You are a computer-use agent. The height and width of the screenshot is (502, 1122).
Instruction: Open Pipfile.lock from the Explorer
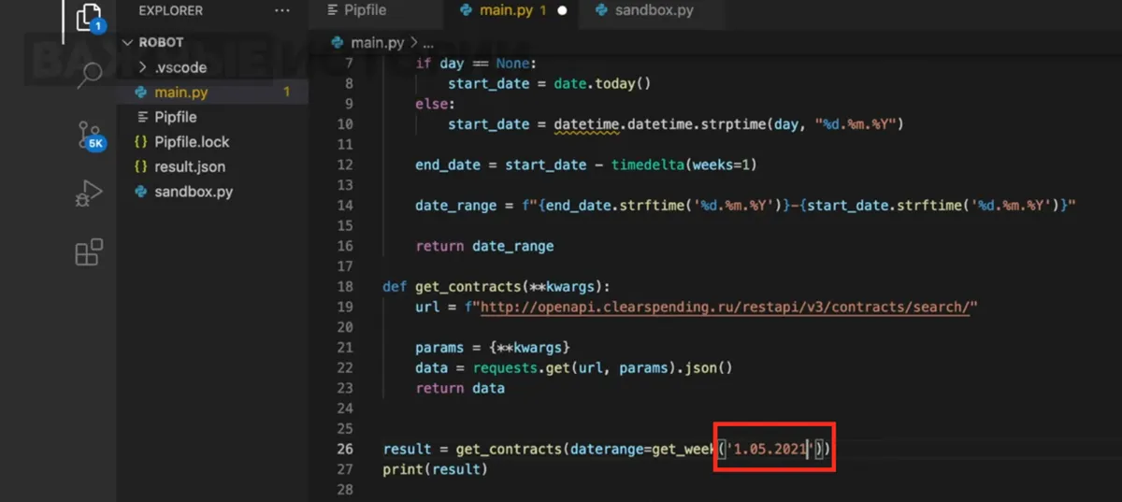[x=192, y=142]
